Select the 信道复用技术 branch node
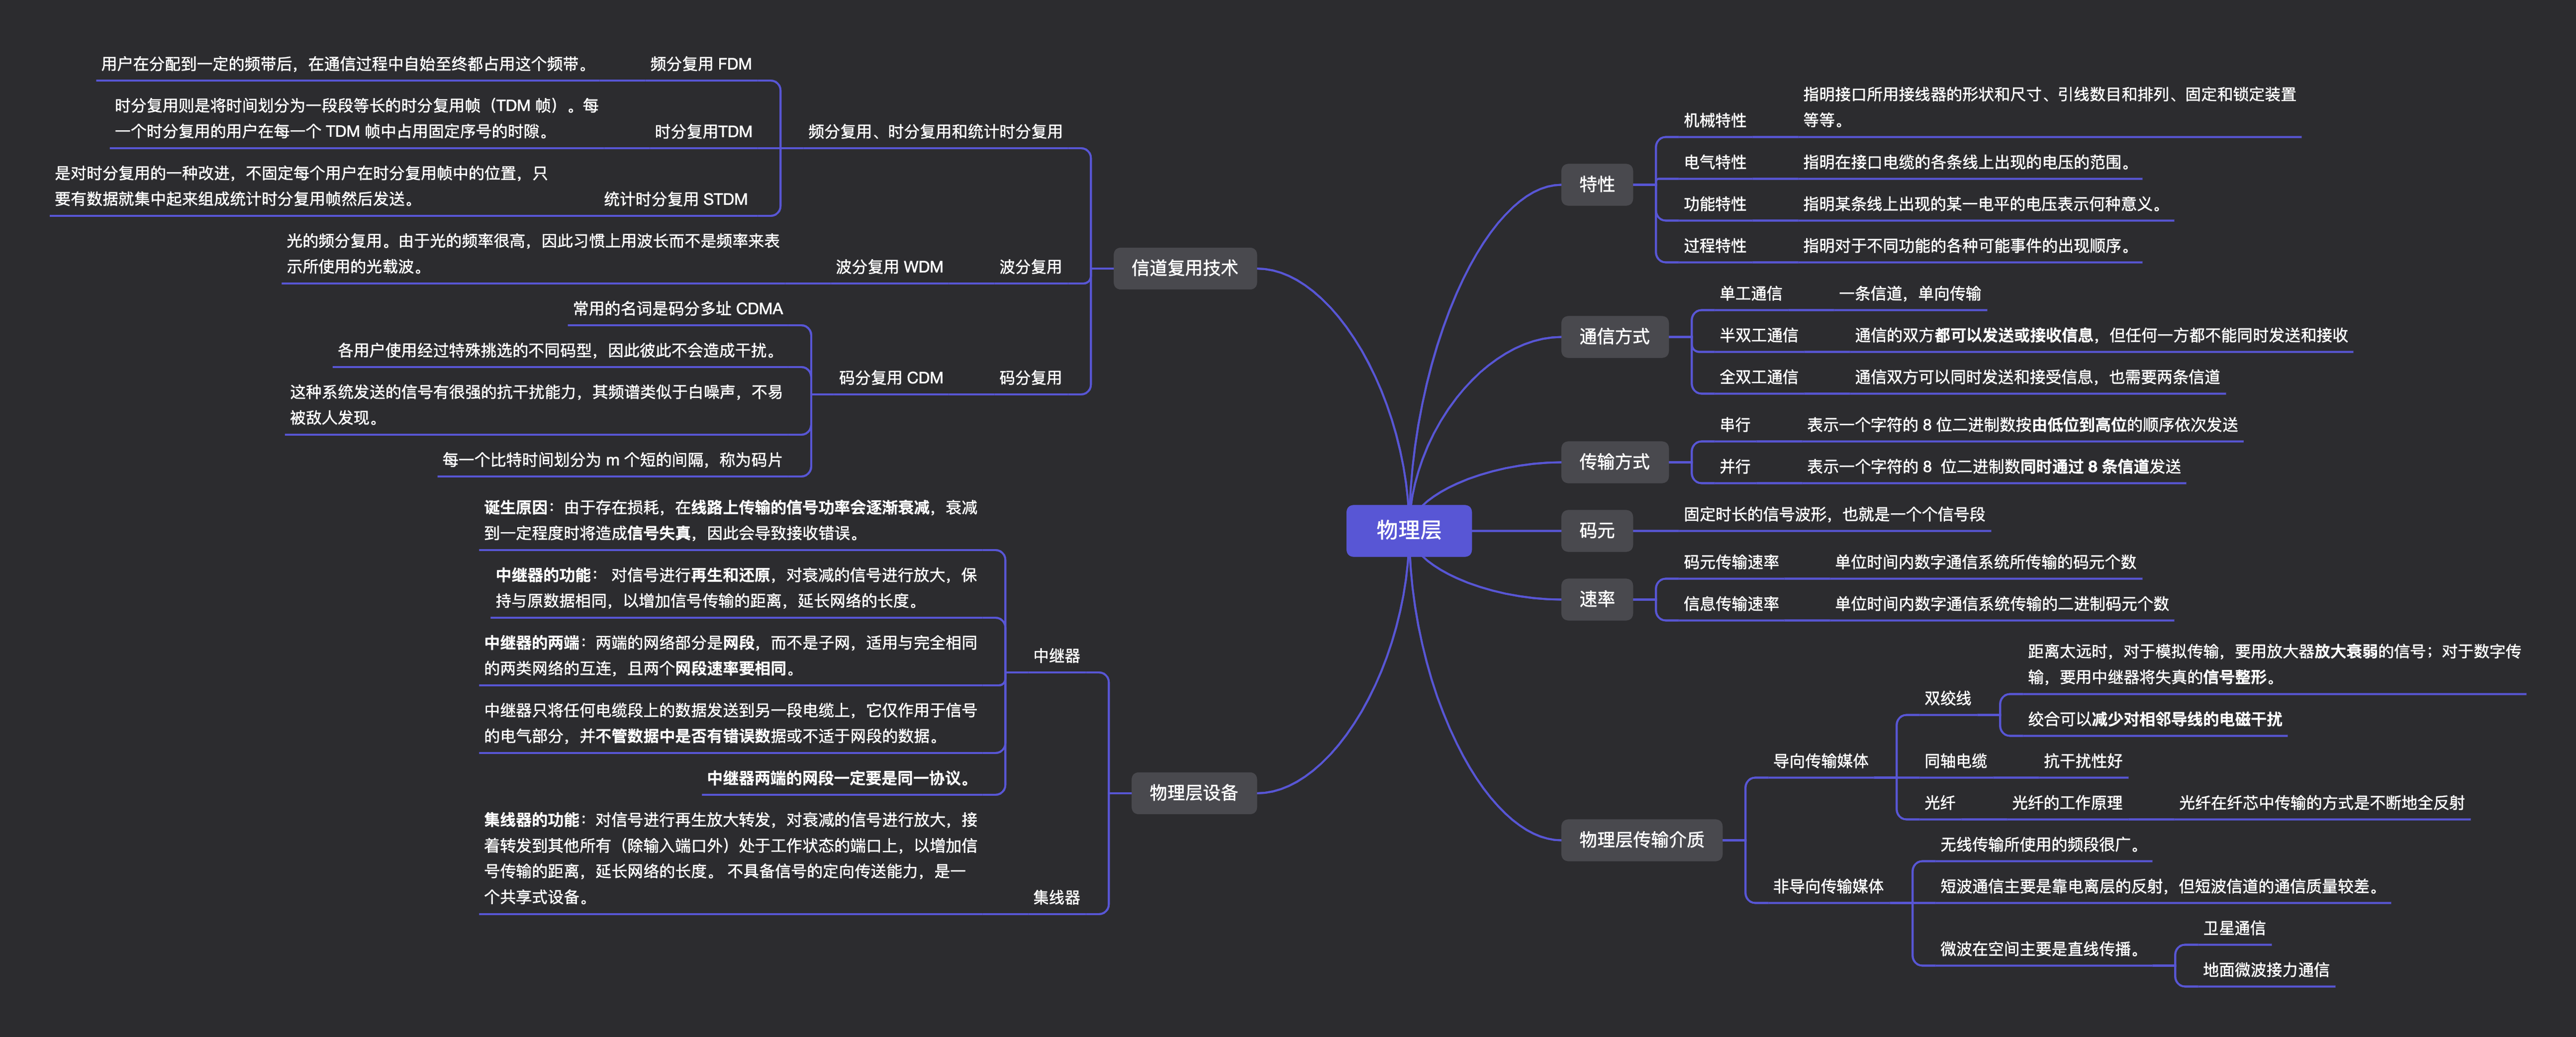2576x1037 pixels. coord(1184,268)
